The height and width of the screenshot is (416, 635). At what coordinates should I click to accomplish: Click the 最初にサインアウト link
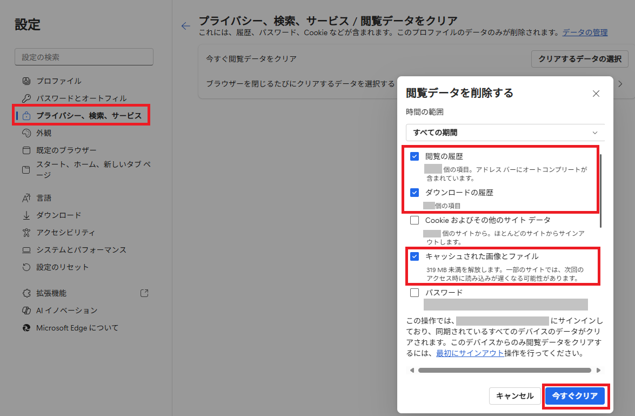coord(470,353)
